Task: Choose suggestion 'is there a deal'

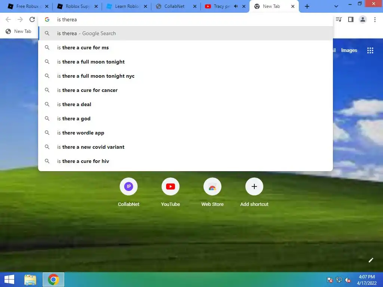Action: pyautogui.click(x=186, y=104)
